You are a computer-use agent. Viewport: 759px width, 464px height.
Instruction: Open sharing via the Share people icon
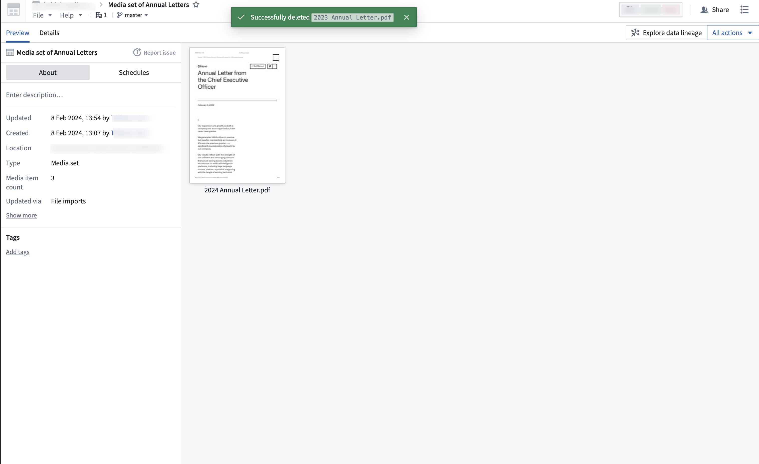coord(704,10)
